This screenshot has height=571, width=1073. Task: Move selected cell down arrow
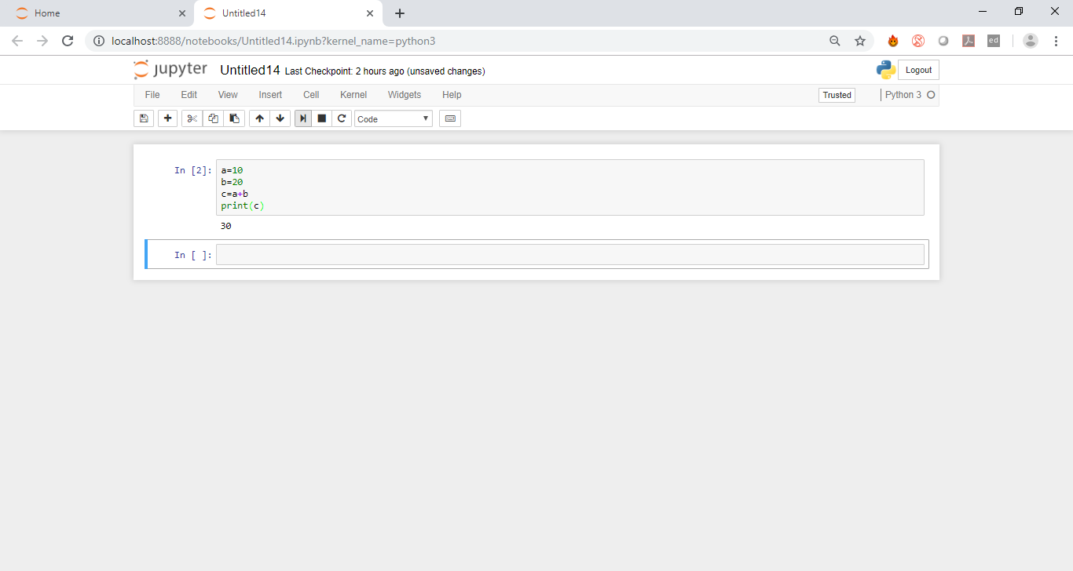[x=280, y=118]
